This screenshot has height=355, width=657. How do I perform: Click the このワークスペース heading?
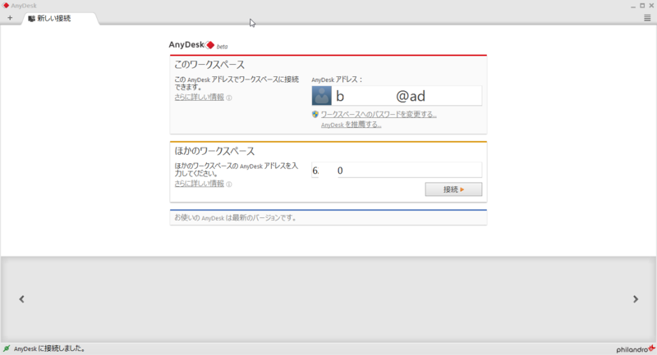[x=209, y=65]
